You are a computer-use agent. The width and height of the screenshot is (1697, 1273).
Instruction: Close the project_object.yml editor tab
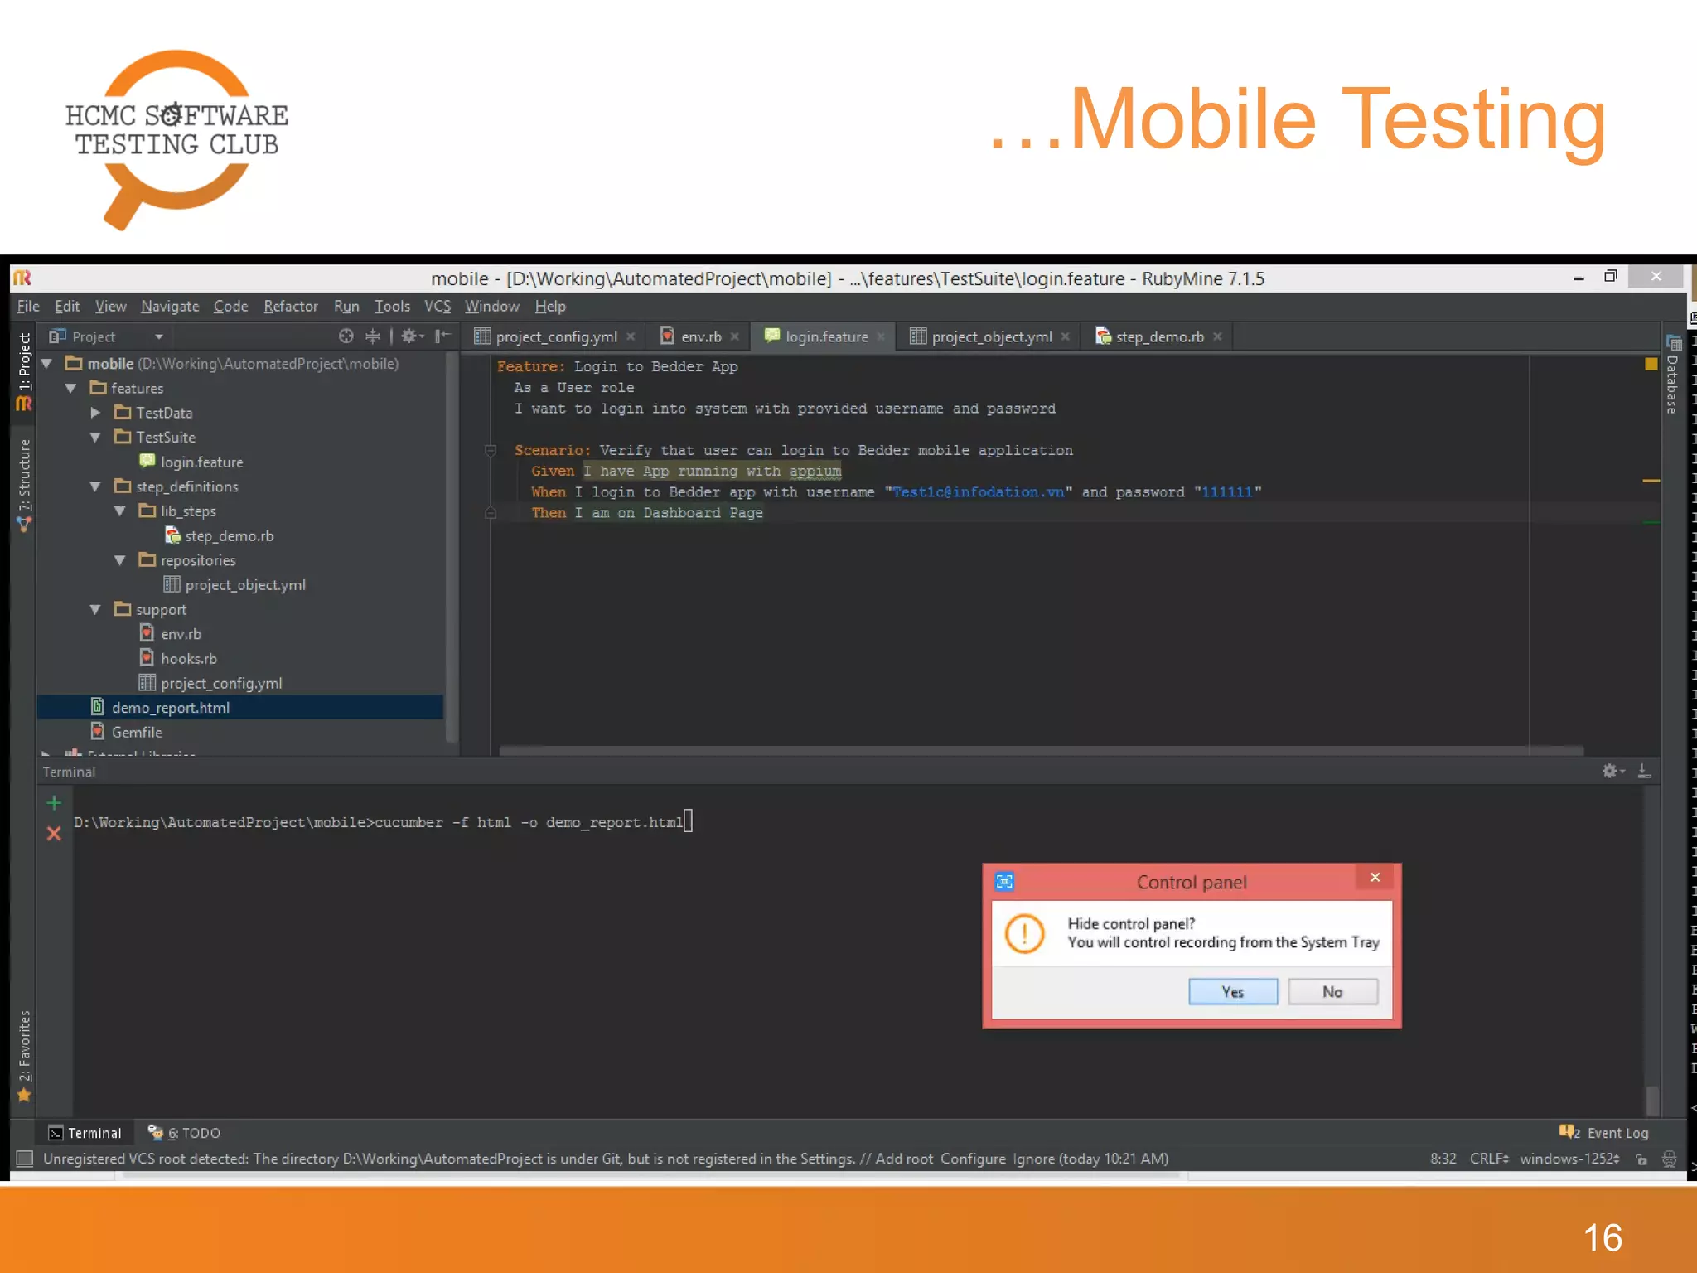(1065, 336)
